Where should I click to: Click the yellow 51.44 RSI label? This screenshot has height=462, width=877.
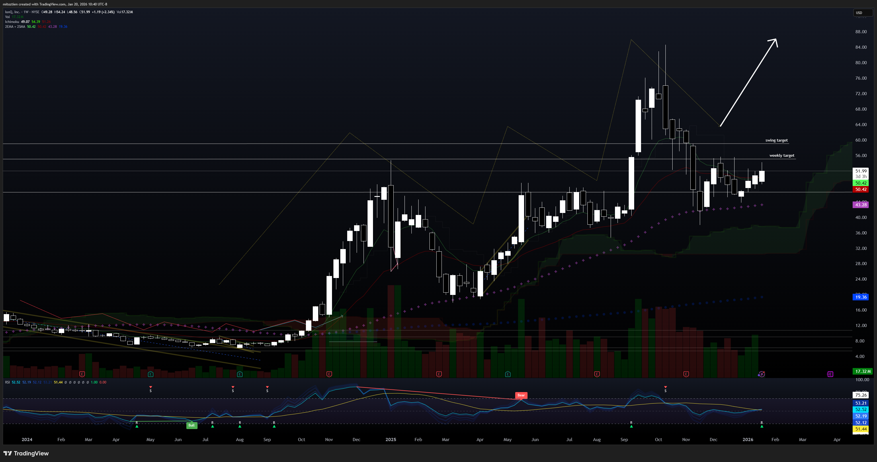coord(861,429)
